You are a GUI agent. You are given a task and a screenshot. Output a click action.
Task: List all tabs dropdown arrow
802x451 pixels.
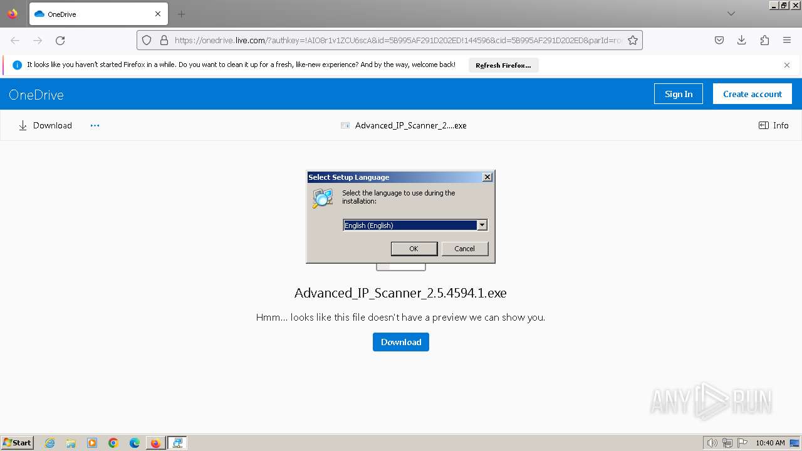coord(731,14)
